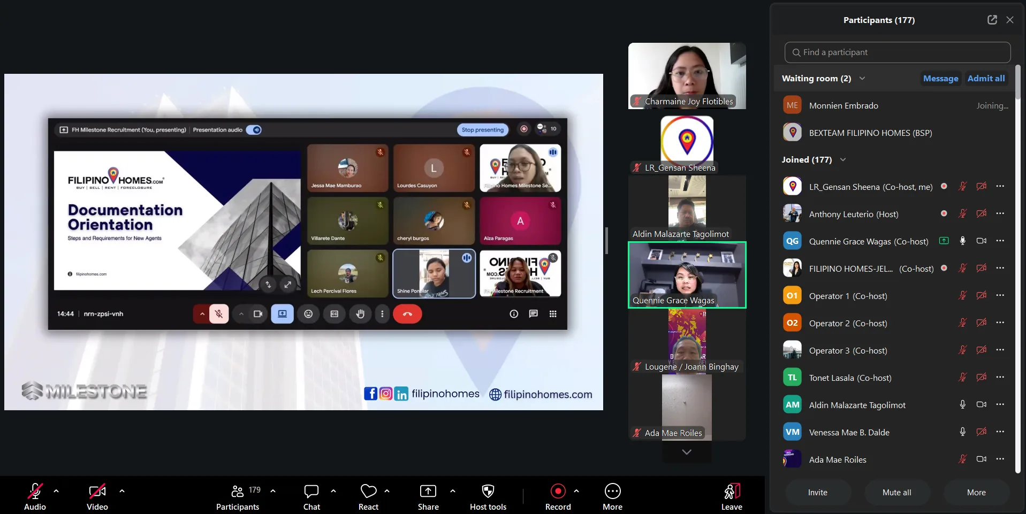This screenshot has height=514, width=1026.
Task: Open more options for Venessa Mae B. Dalde row
Action: tap(1000, 432)
